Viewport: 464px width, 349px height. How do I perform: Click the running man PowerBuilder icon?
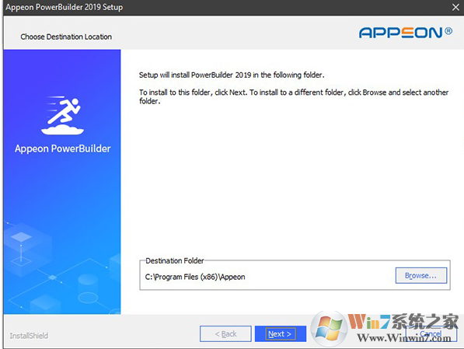point(63,116)
